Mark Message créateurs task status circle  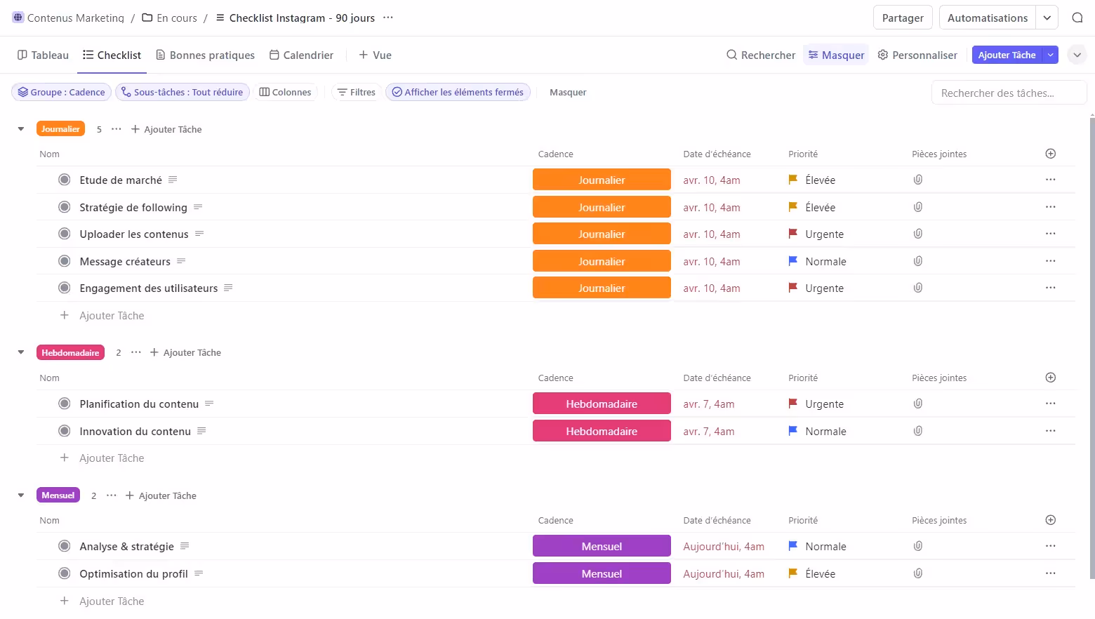tap(65, 261)
